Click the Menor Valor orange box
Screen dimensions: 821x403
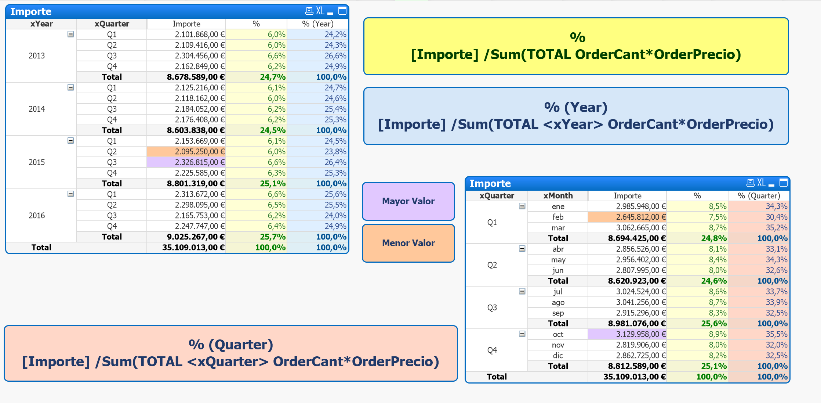point(408,243)
